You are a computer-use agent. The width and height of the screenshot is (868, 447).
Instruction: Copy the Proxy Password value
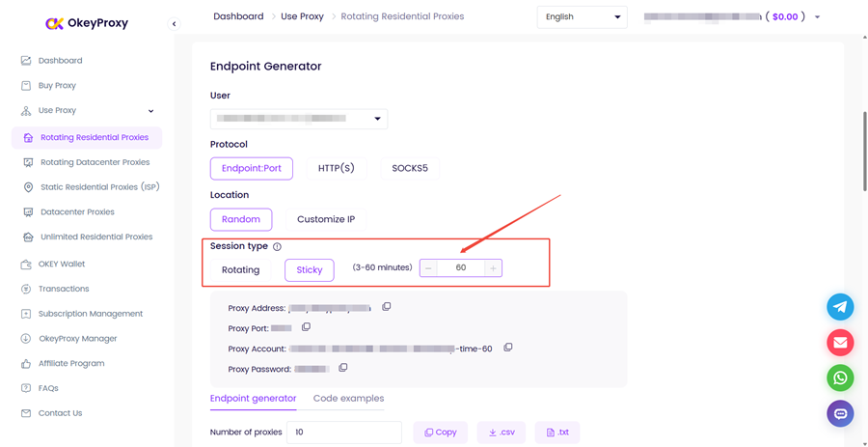[342, 367]
